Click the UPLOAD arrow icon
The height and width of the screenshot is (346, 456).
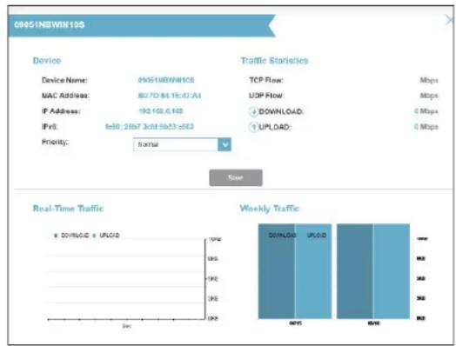[253, 127]
